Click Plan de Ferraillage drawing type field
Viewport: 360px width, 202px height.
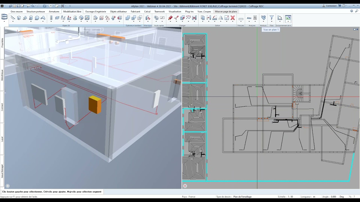click(242, 197)
